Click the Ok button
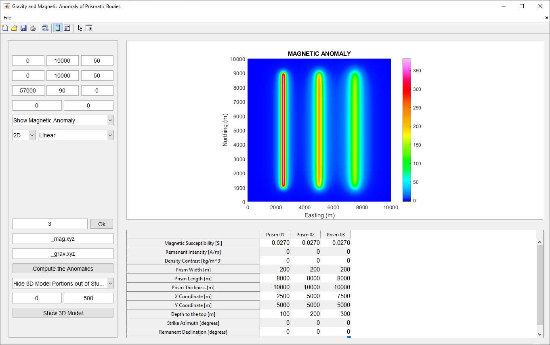Image resolution: width=550 pixels, height=345 pixels. (x=102, y=224)
